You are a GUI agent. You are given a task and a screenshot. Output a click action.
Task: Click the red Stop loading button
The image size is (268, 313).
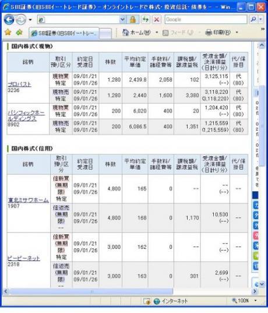pos(157,20)
